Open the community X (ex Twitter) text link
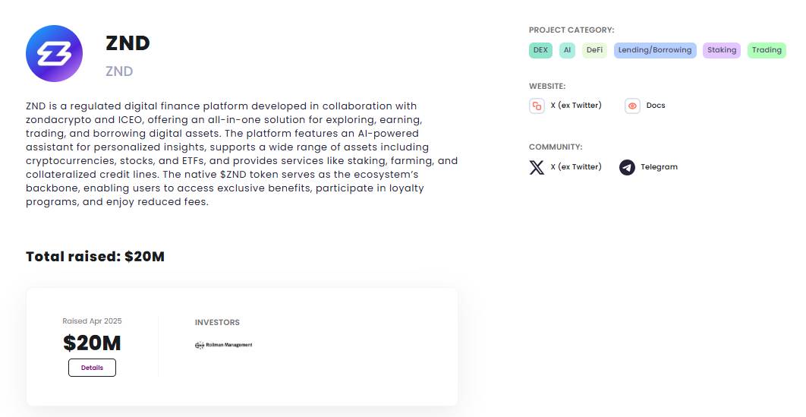Screen dimensions: 806x417 click(x=576, y=167)
